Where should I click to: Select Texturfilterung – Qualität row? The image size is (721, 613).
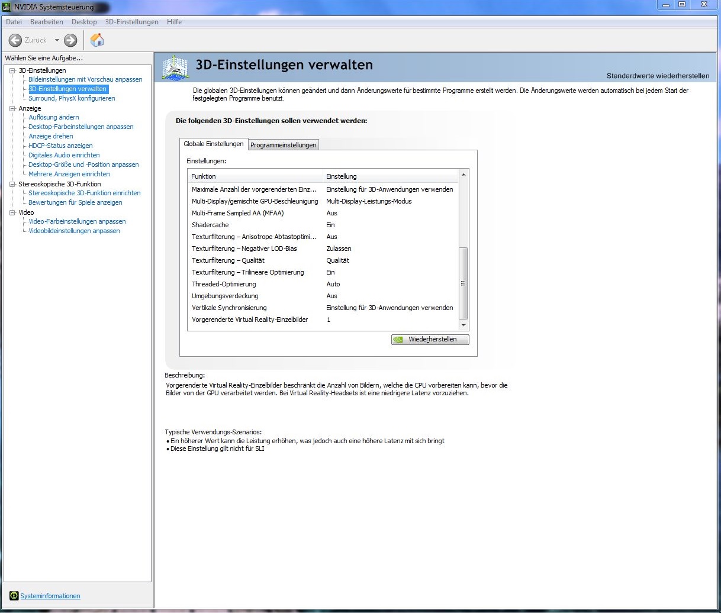tap(323, 260)
